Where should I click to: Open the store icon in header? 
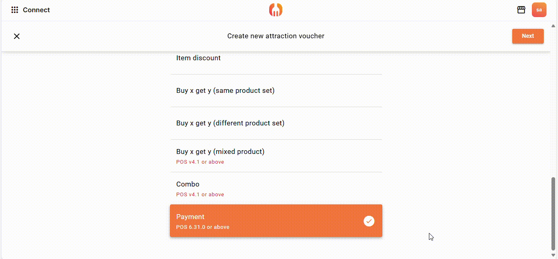click(521, 10)
